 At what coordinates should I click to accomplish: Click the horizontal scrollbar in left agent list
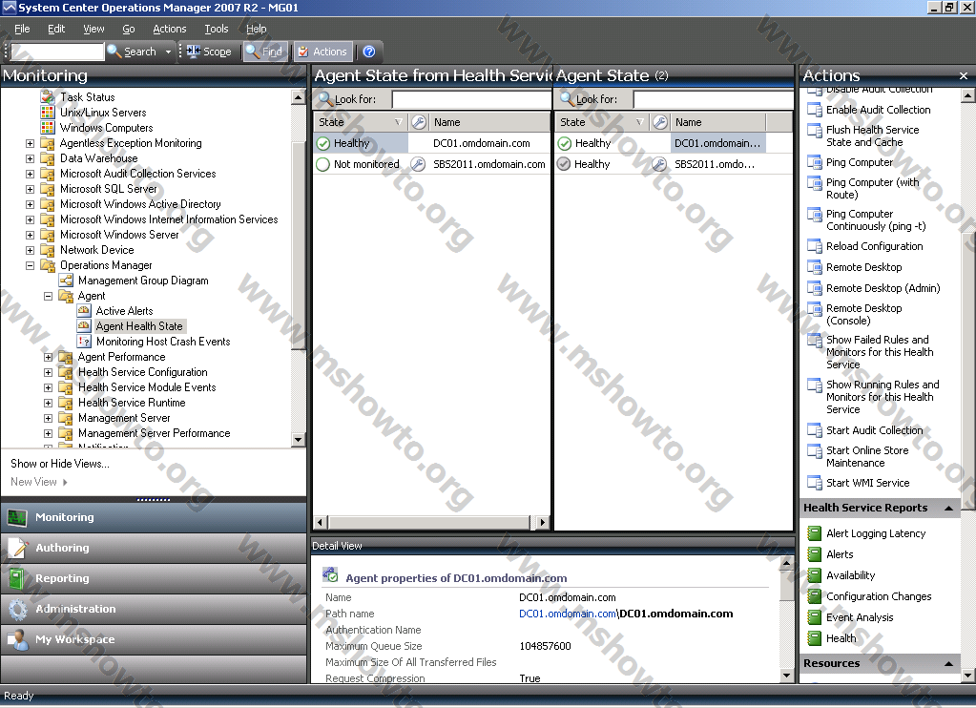click(429, 523)
